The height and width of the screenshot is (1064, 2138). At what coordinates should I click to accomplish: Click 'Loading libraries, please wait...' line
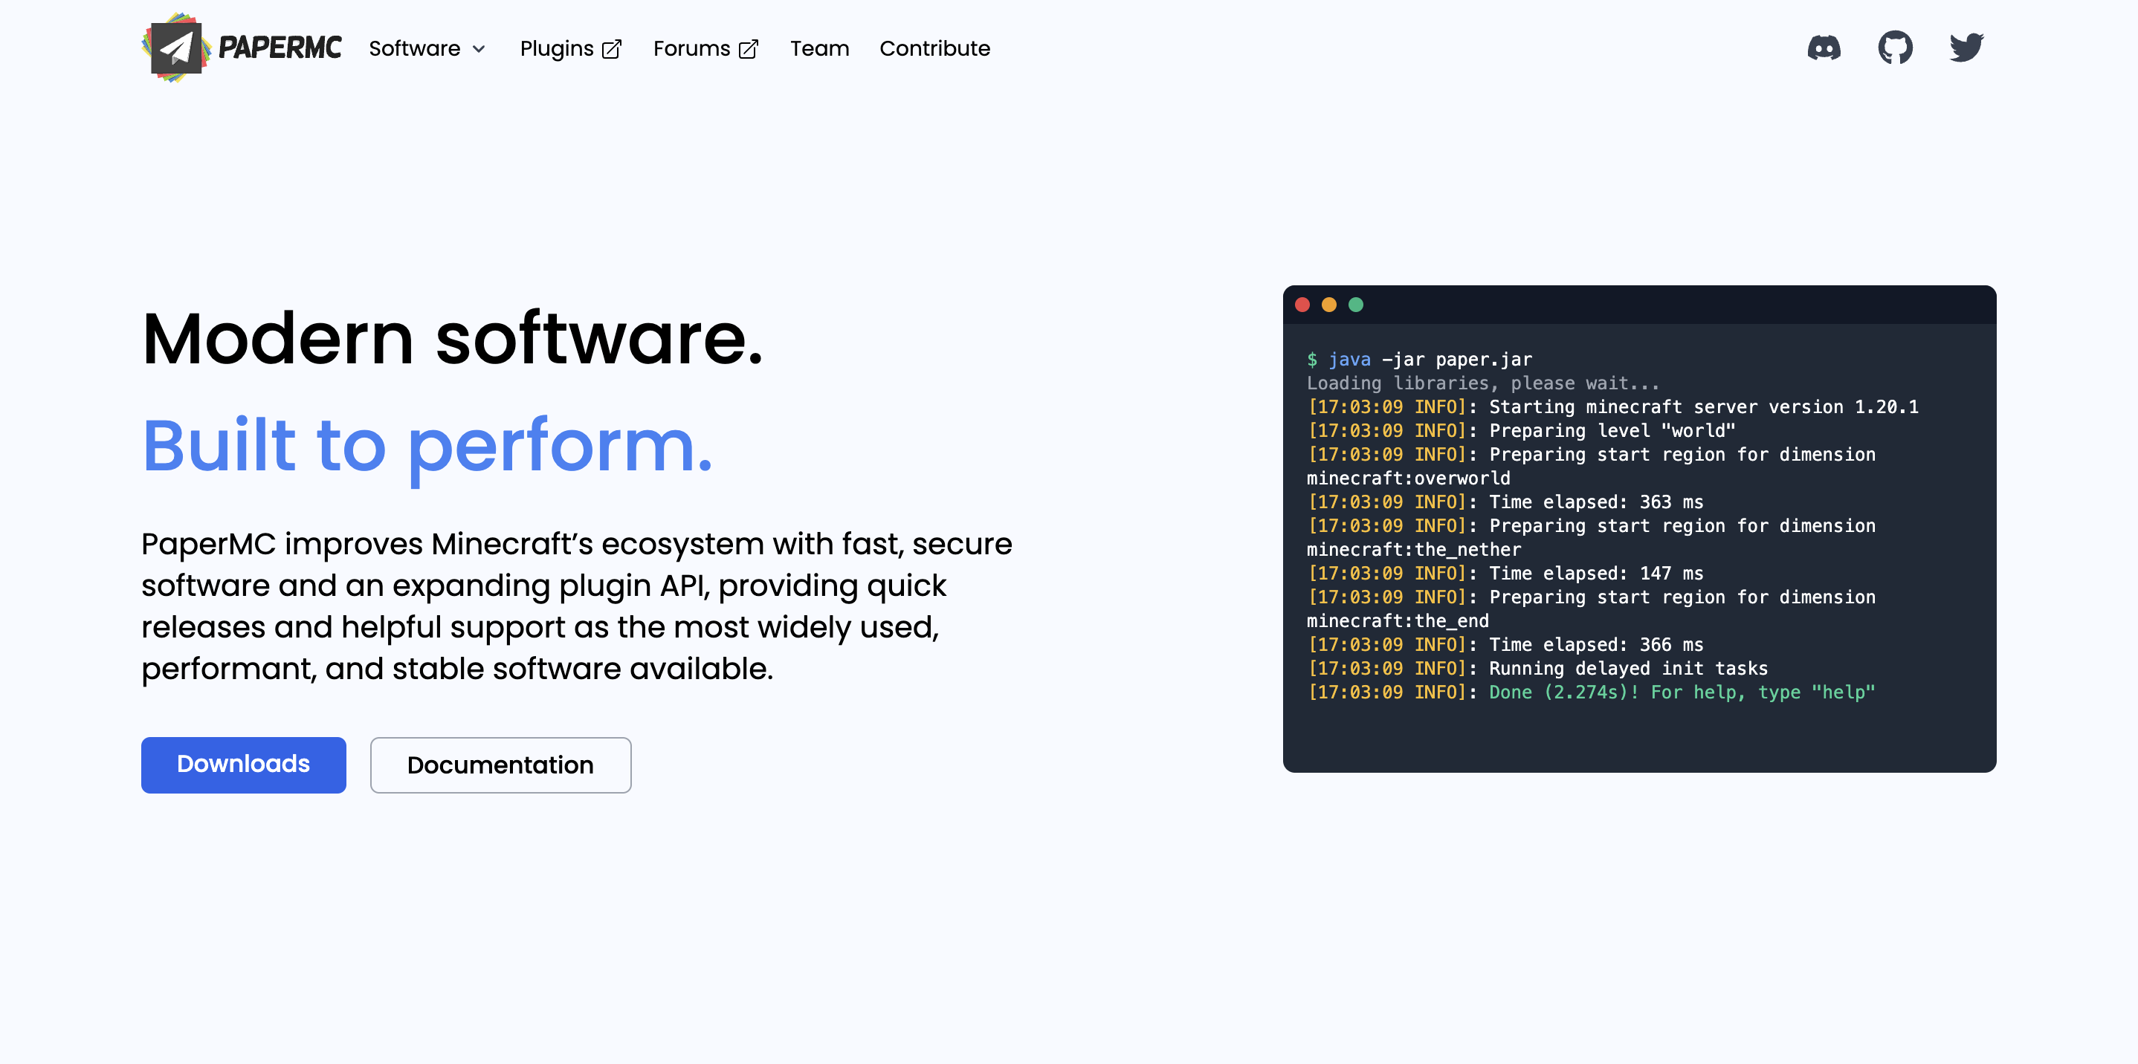pyautogui.click(x=1483, y=383)
